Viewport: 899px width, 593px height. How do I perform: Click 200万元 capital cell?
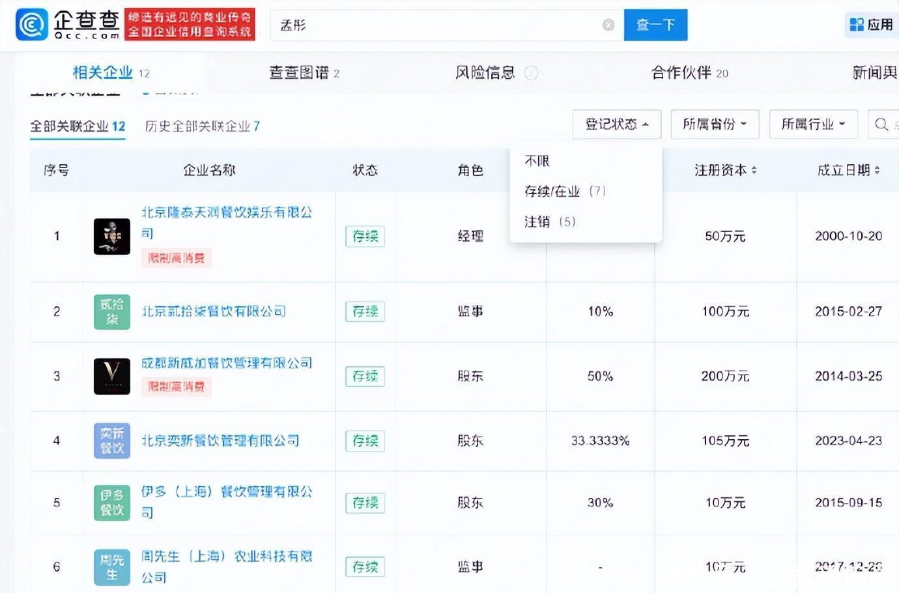pyautogui.click(x=725, y=376)
